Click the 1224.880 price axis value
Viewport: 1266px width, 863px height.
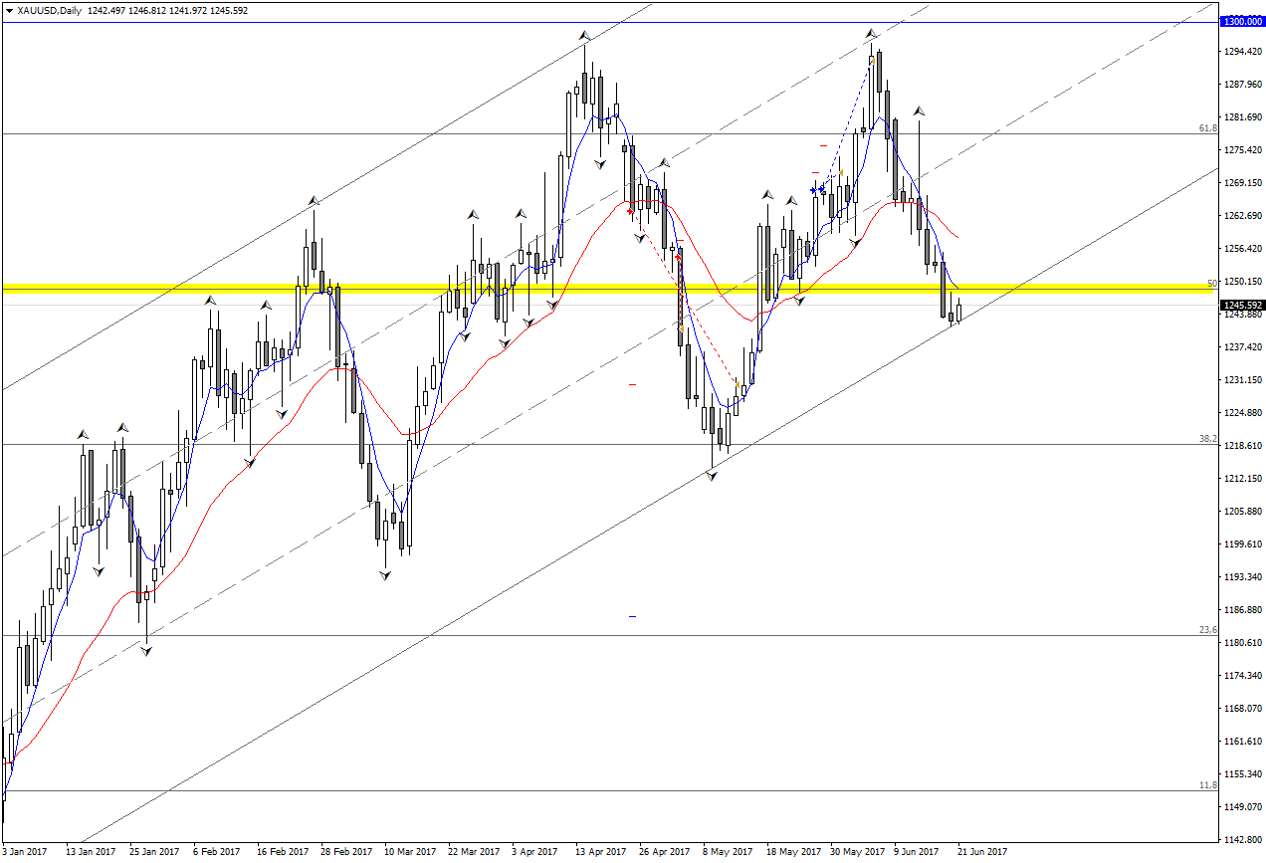tap(1243, 412)
